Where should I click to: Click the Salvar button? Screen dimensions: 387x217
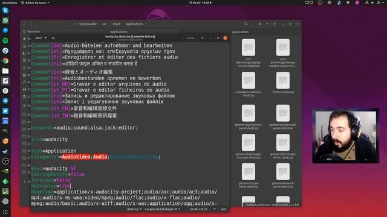click(x=190, y=38)
